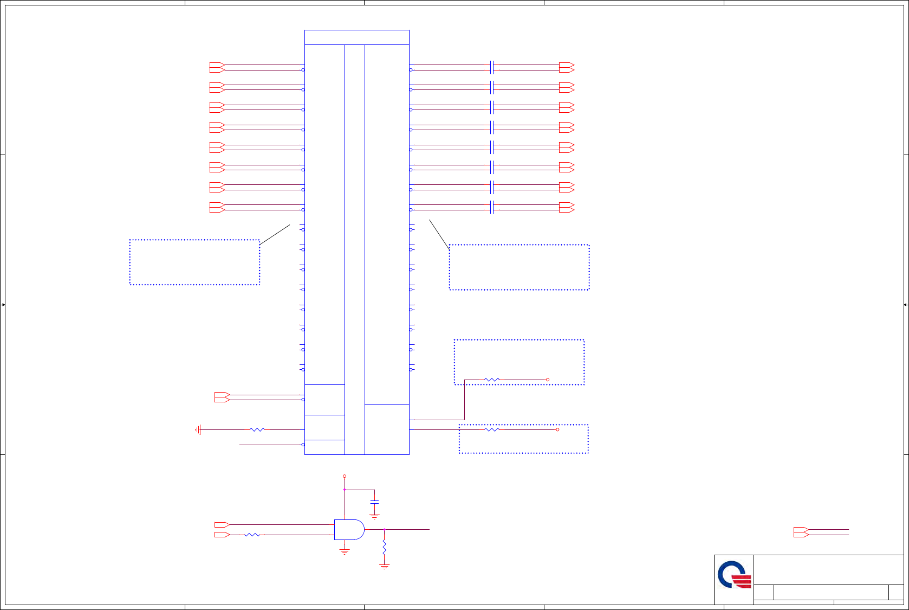Click the company logo in the title block
This screenshot has width=909, height=610.
(735, 575)
